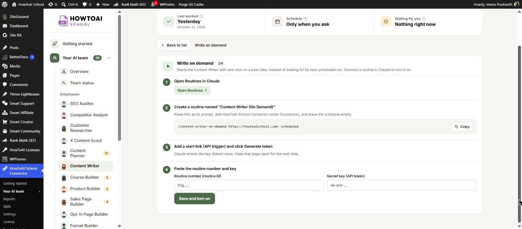Open Team status page
Image resolution: width=522 pixels, height=229 pixels.
[x=85, y=83]
